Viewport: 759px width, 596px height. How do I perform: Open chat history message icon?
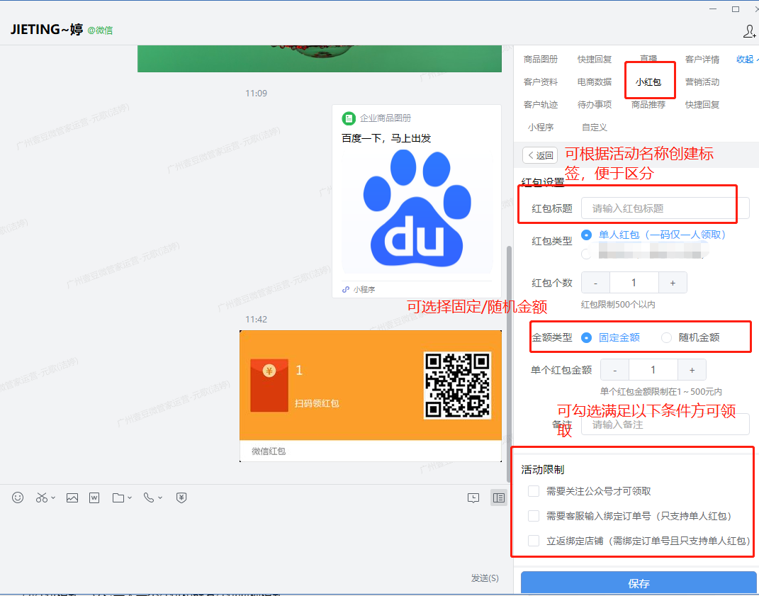tap(473, 498)
